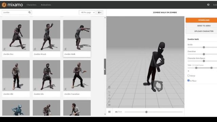Click the Mixamo logo
The image size is (217, 122).
click(x=12, y=5)
